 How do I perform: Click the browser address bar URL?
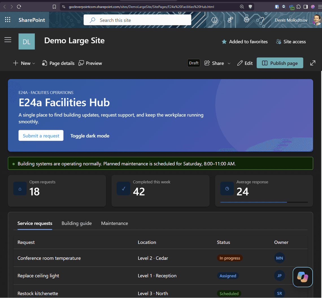[141, 7]
